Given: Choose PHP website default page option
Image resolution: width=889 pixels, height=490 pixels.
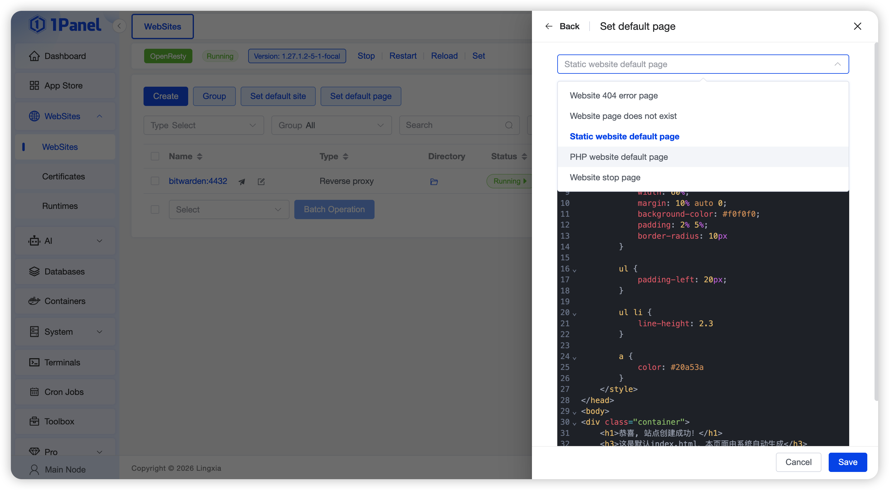Looking at the screenshot, I should [x=619, y=157].
